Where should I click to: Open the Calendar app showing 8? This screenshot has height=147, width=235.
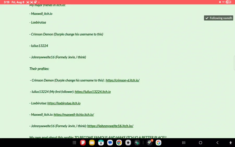101,143
